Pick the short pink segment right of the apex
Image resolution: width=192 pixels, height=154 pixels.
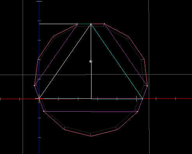(x=98, y=24)
